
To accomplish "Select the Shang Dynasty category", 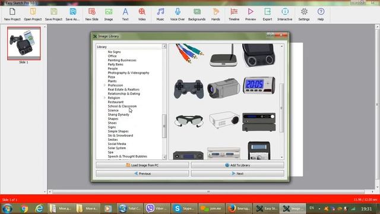I will [x=119, y=115].
